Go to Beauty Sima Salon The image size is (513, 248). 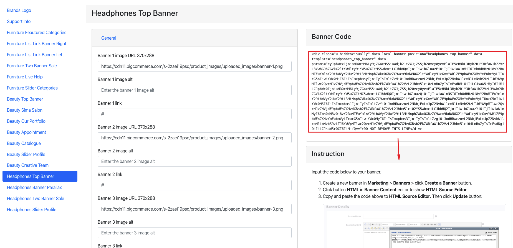click(25, 110)
